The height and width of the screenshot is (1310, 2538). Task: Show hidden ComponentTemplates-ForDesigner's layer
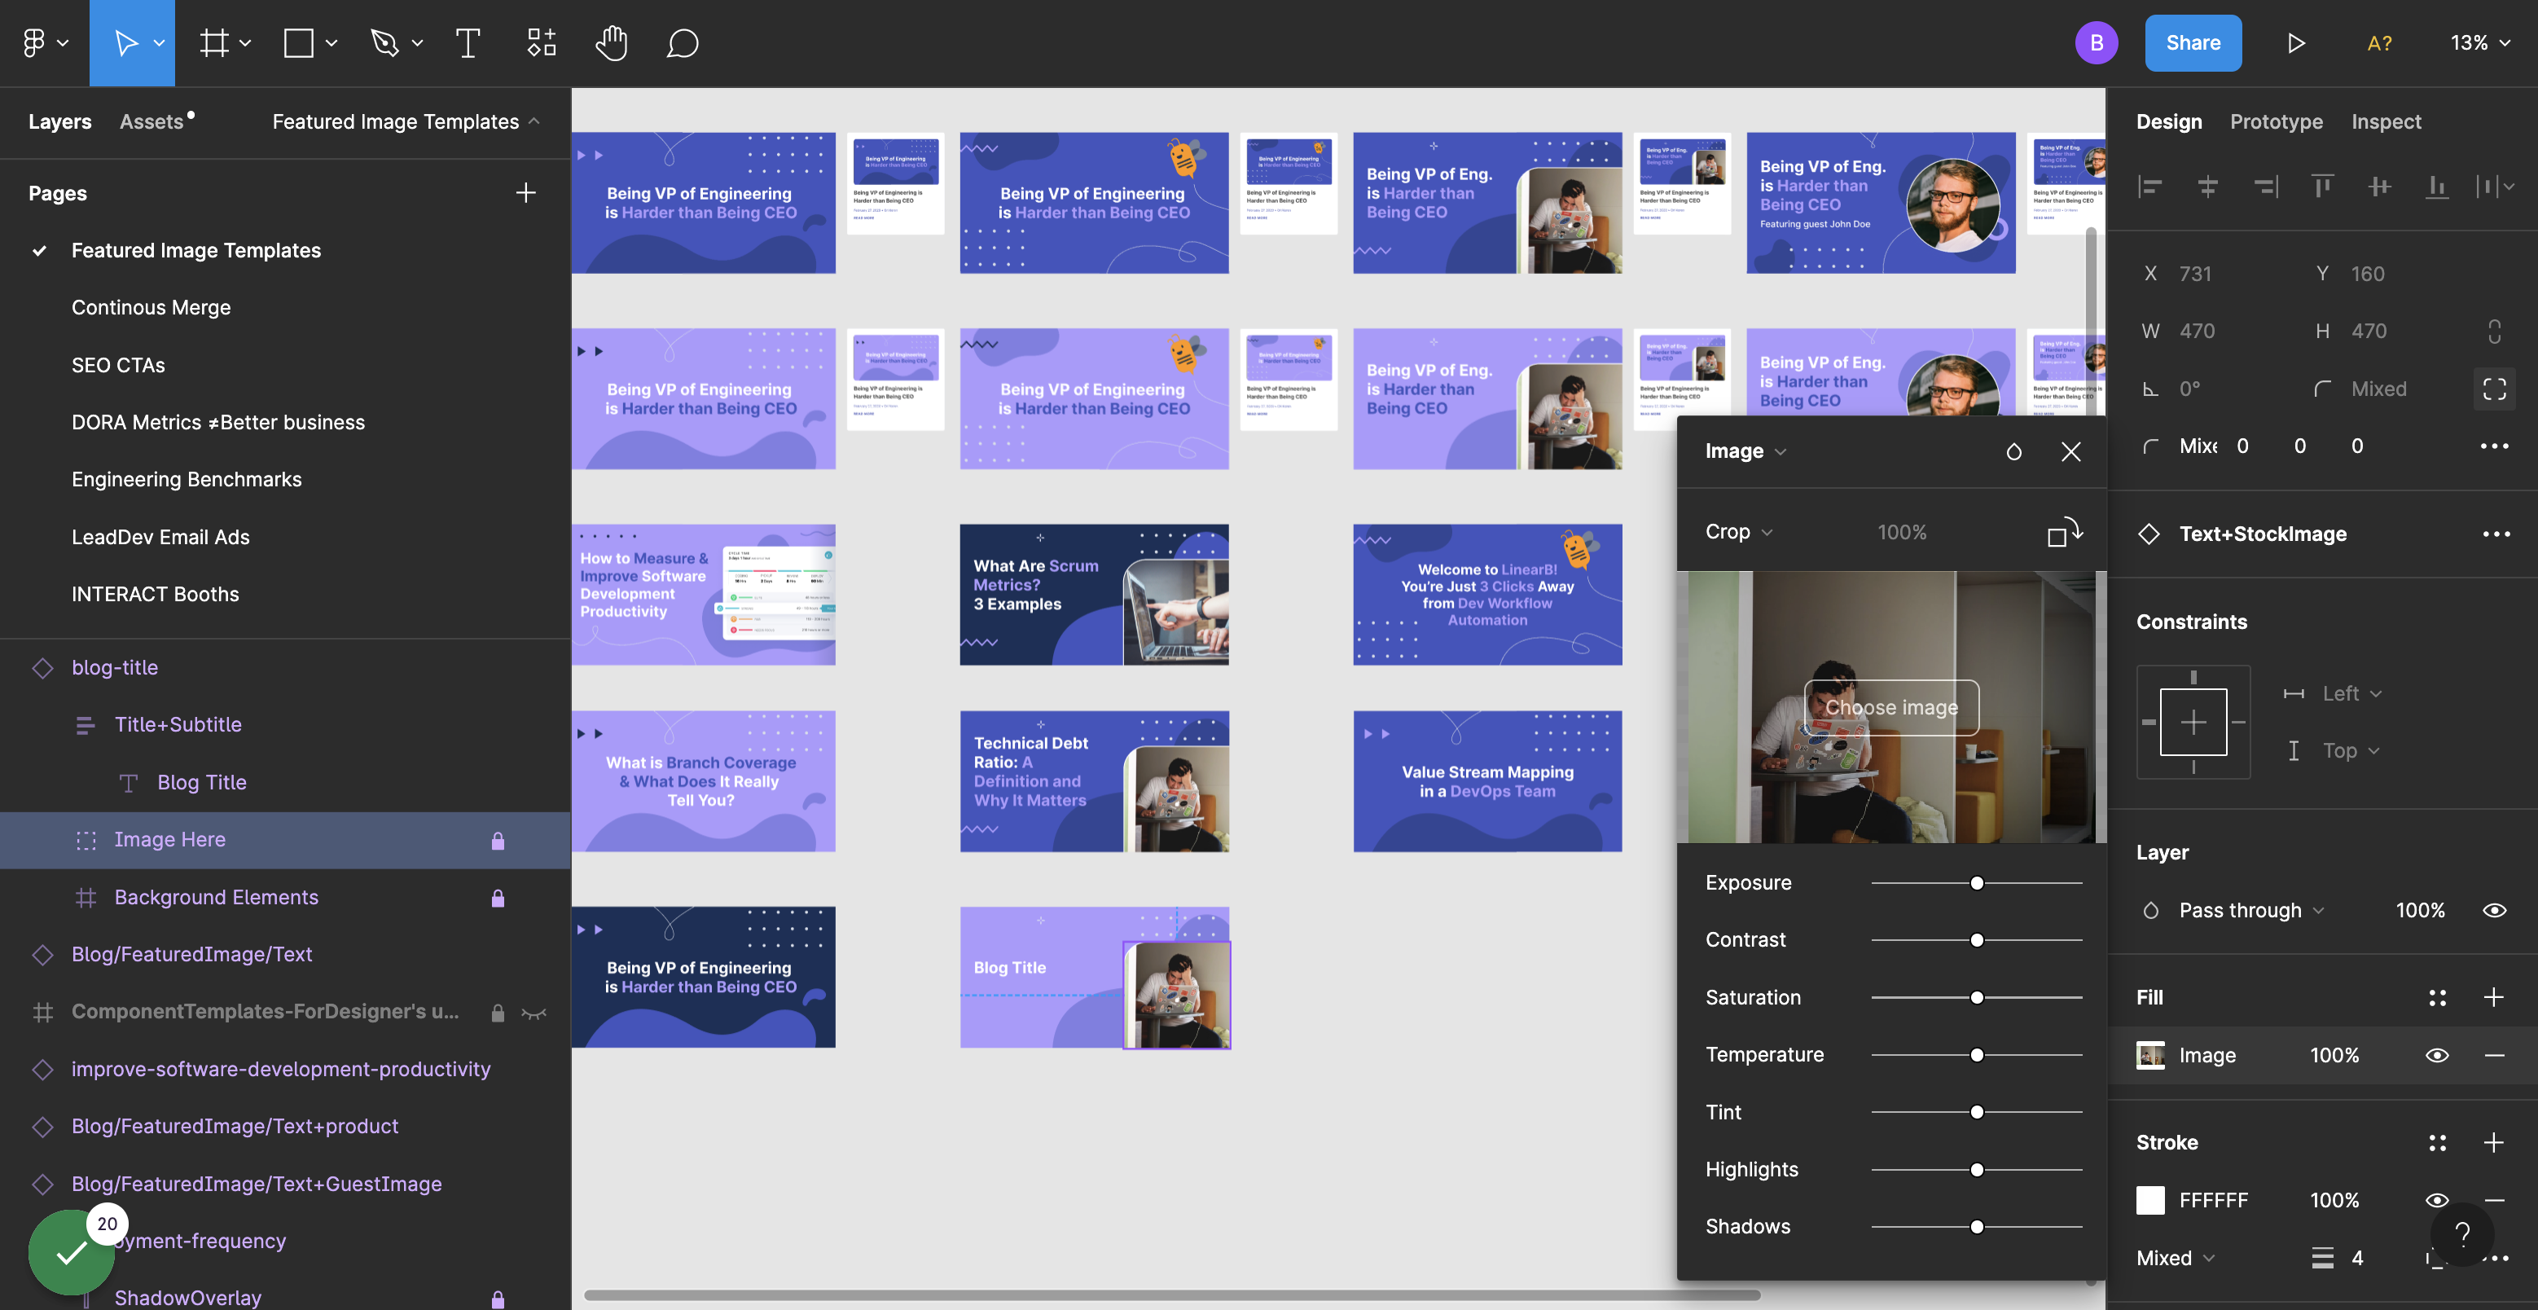click(x=534, y=1013)
